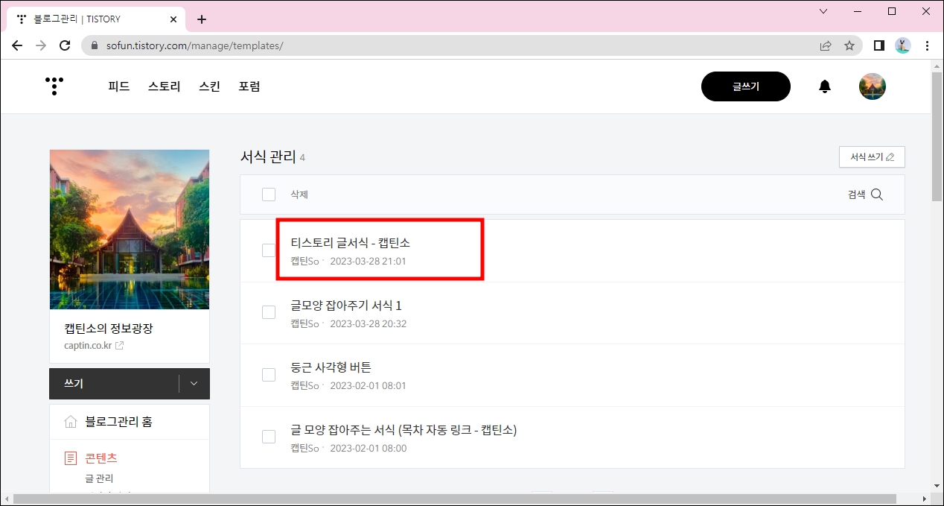Open a new browser tab

[x=201, y=19]
